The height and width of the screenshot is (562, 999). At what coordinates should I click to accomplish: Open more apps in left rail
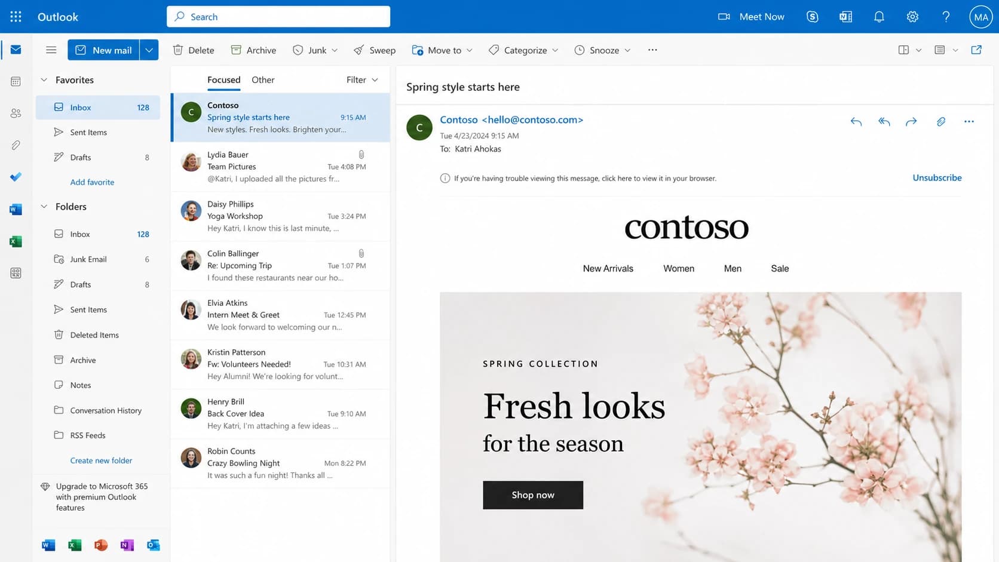(16, 273)
